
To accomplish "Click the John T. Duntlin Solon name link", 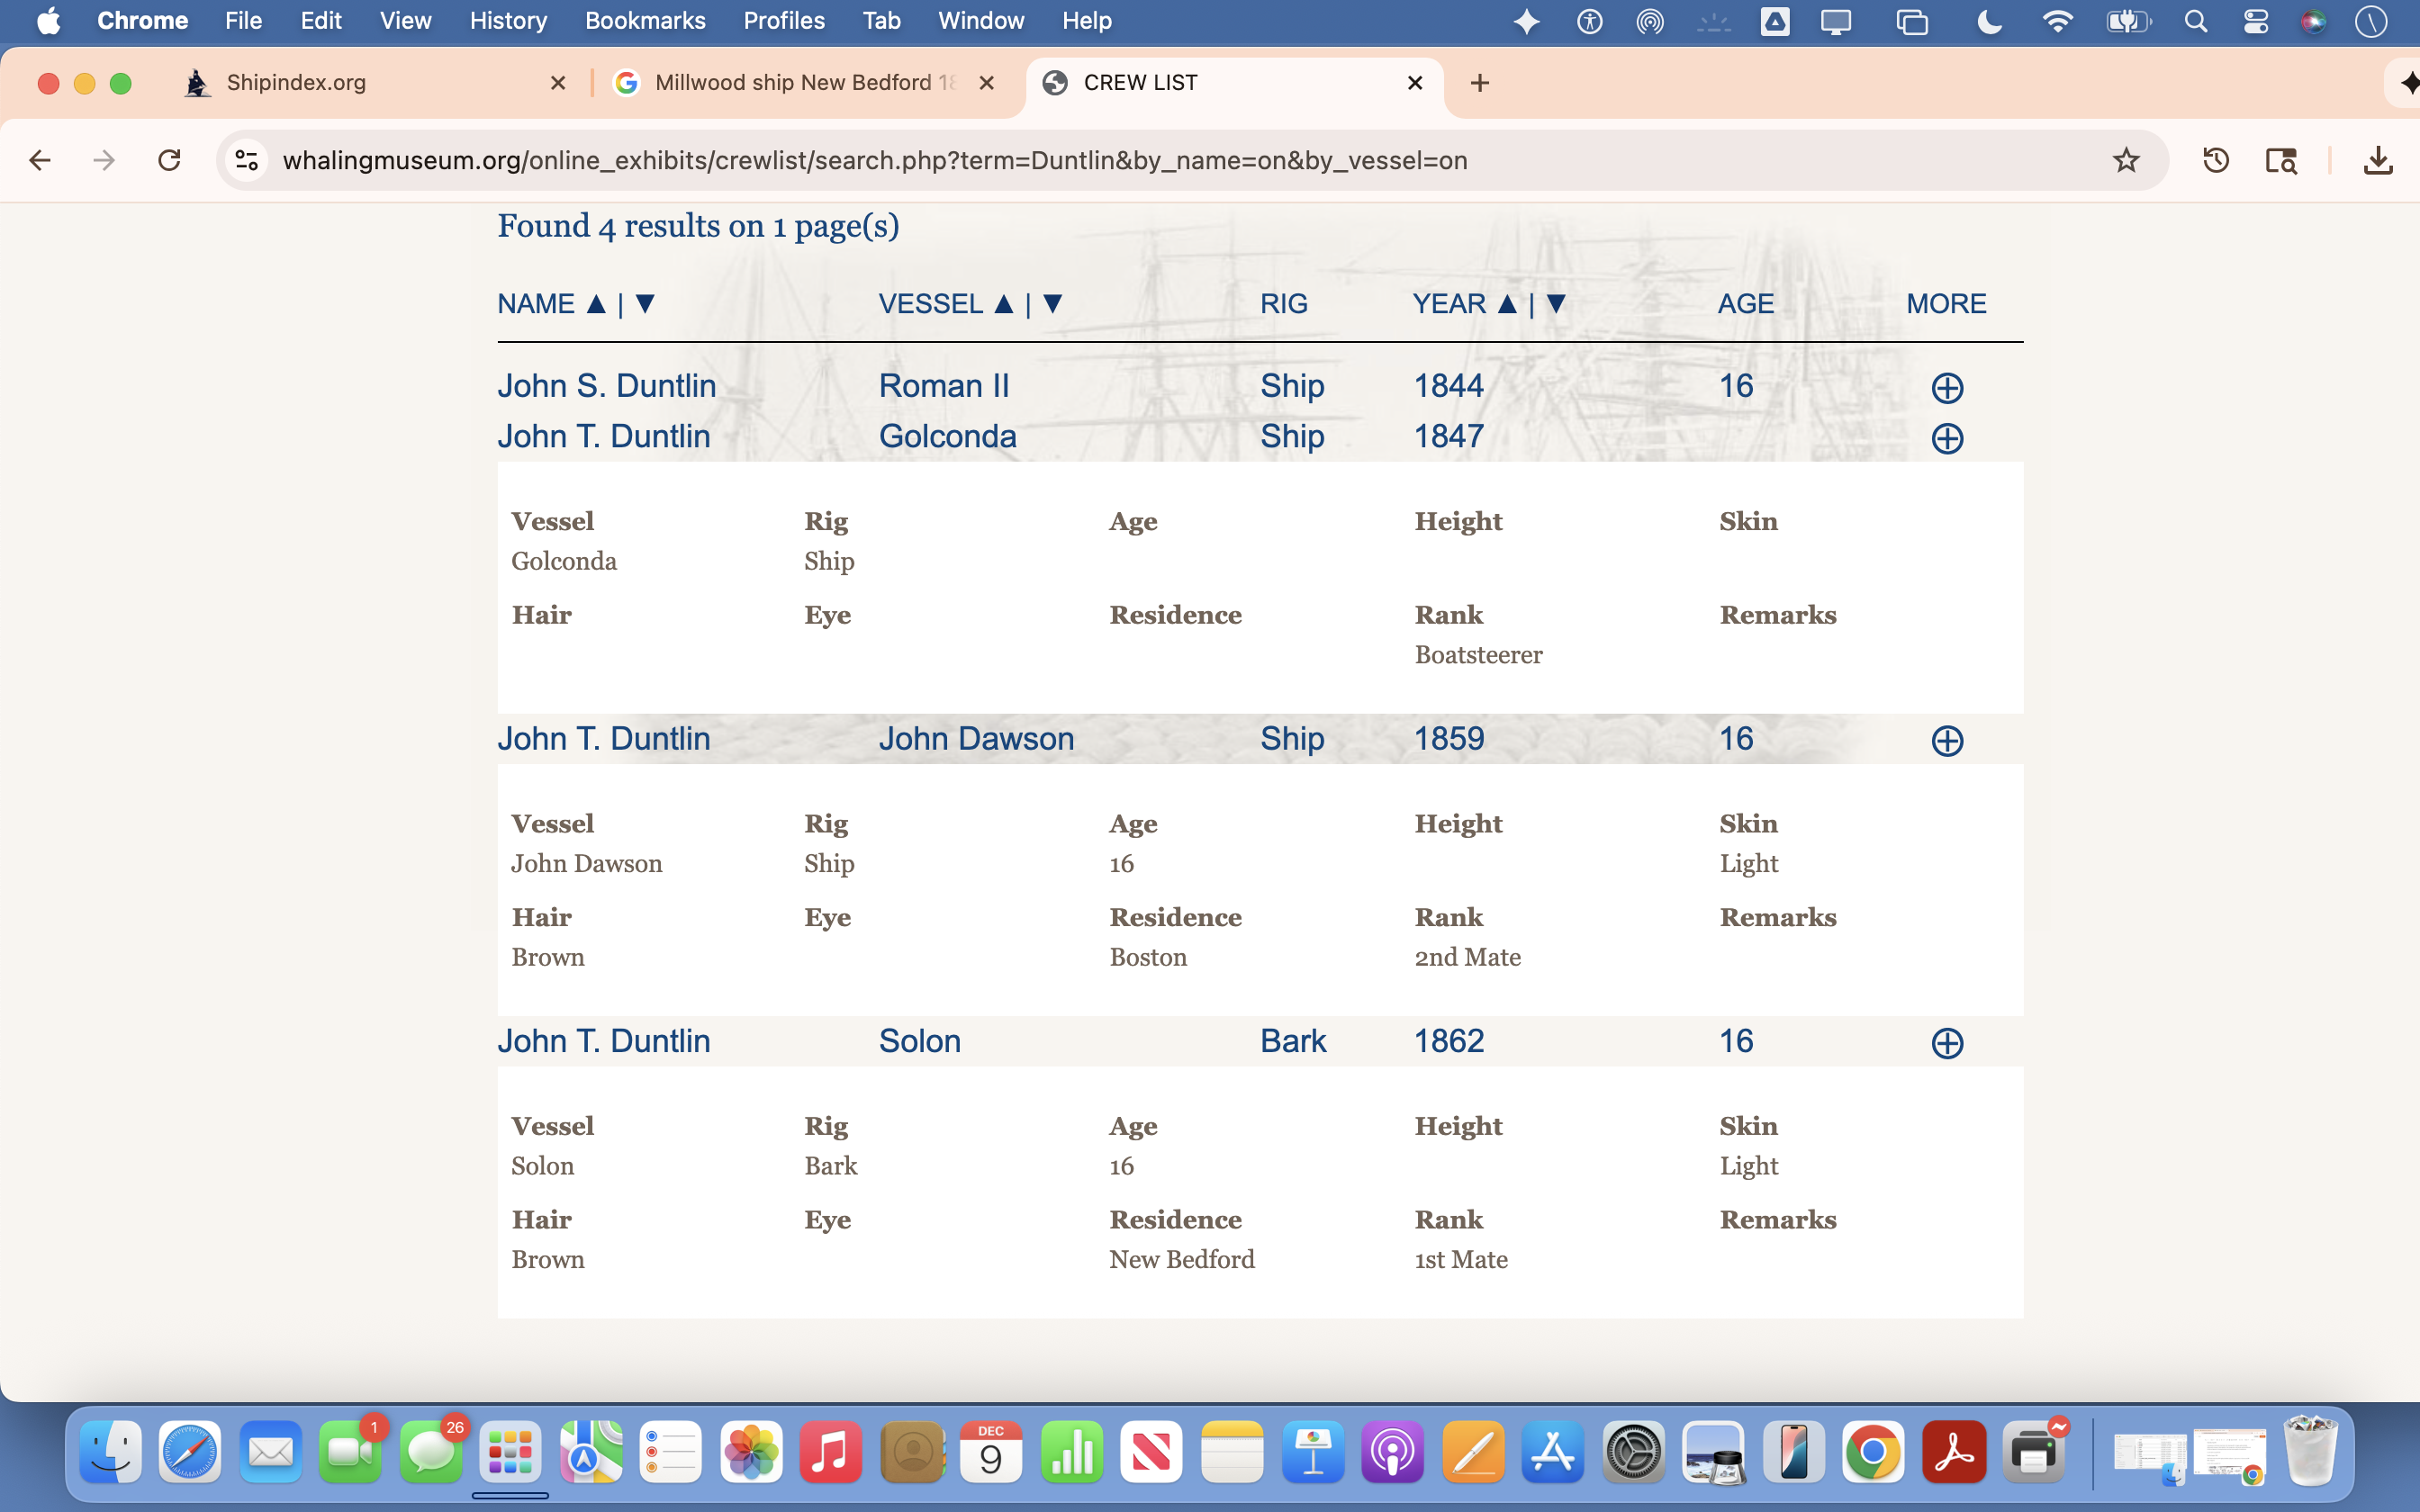I will pos(604,1041).
